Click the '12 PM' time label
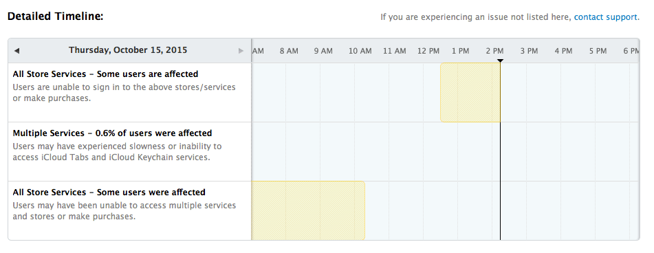Image resolution: width=654 pixels, height=253 pixels. pyautogui.click(x=428, y=51)
